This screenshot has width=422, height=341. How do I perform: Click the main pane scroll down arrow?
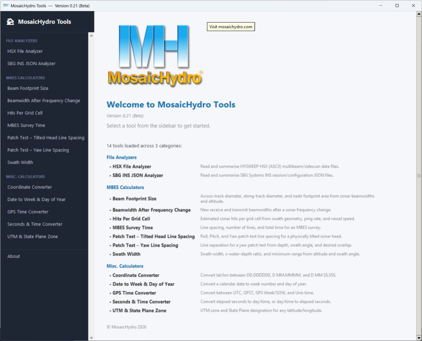pyautogui.click(x=419, y=338)
